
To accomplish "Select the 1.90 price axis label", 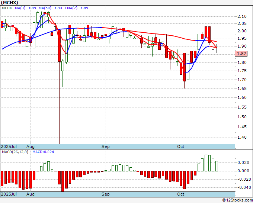I will coord(242,46).
